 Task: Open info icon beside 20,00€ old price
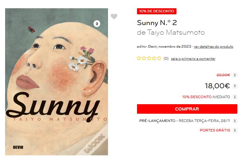coord(235,75)
